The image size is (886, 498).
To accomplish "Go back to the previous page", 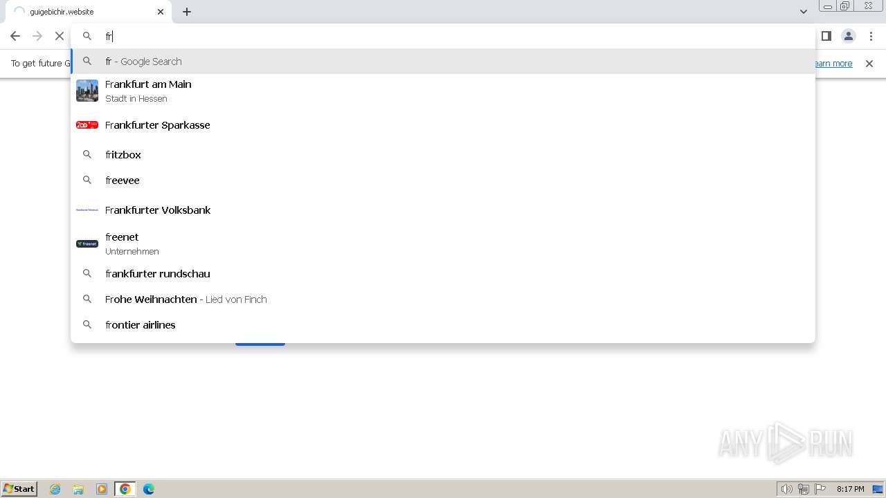I will point(15,36).
